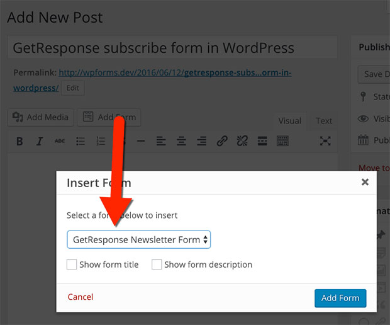Click the status pin icon in Publish box

coord(363,96)
